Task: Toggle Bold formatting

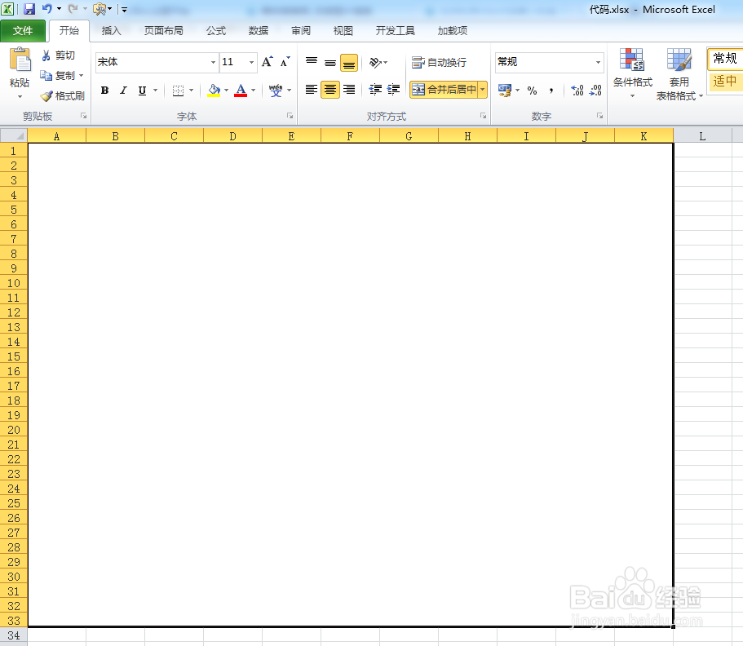Action: (x=104, y=90)
